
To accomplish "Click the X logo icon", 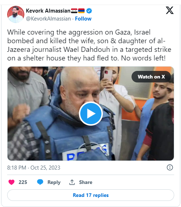I will [170, 10].
